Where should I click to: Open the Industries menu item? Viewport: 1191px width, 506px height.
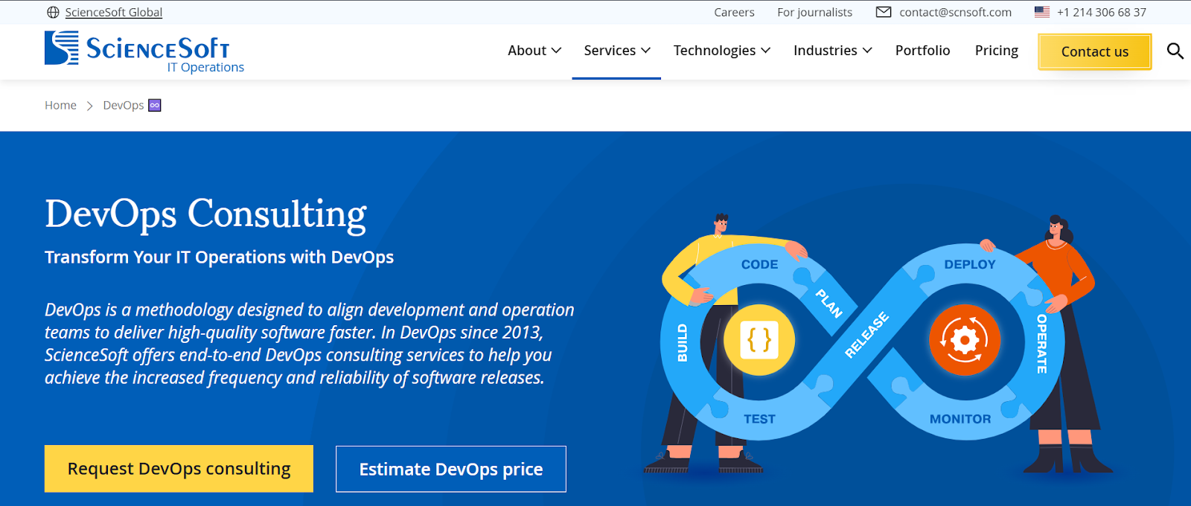tap(826, 51)
